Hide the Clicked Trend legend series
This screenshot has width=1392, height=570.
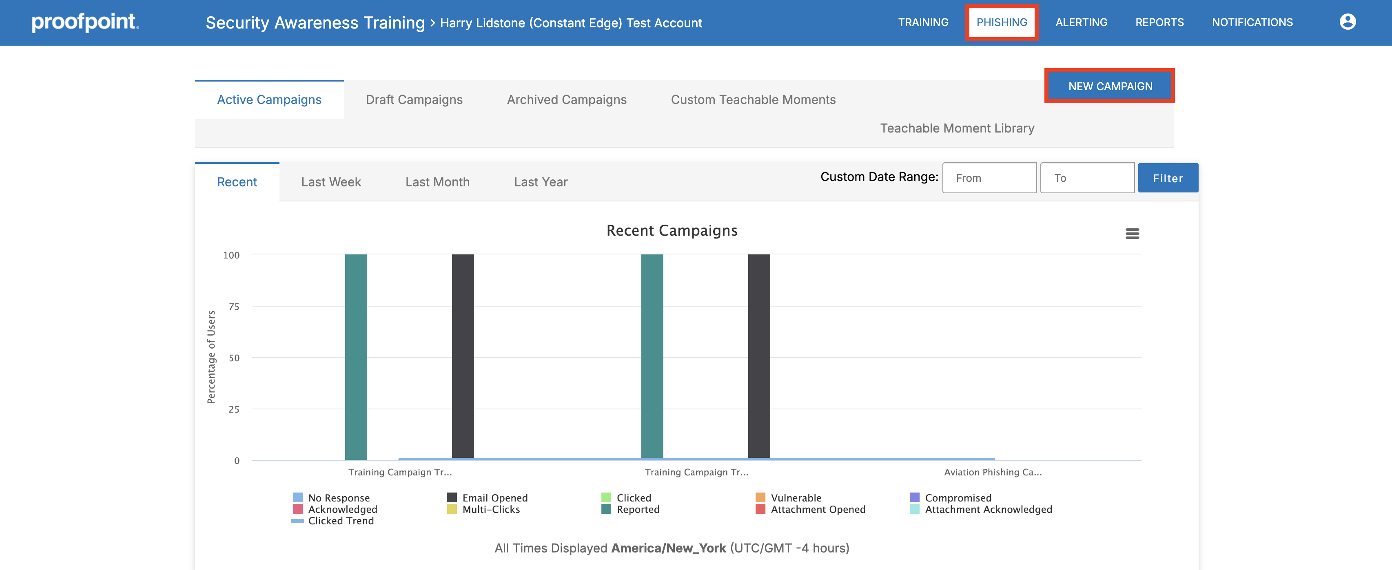(340, 521)
